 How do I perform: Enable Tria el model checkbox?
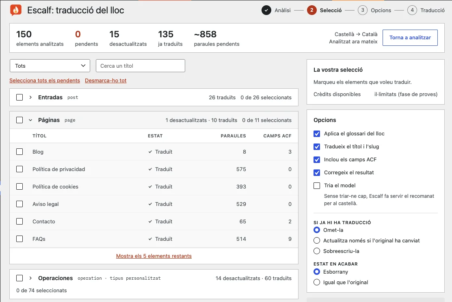[317, 186]
